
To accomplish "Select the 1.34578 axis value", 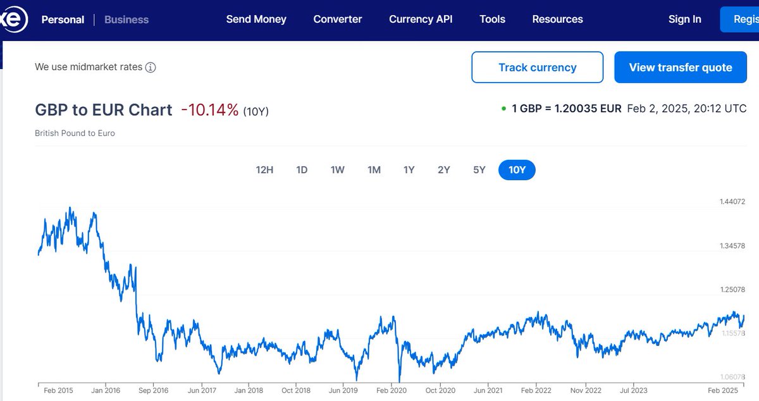I will [x=732, y=245].
